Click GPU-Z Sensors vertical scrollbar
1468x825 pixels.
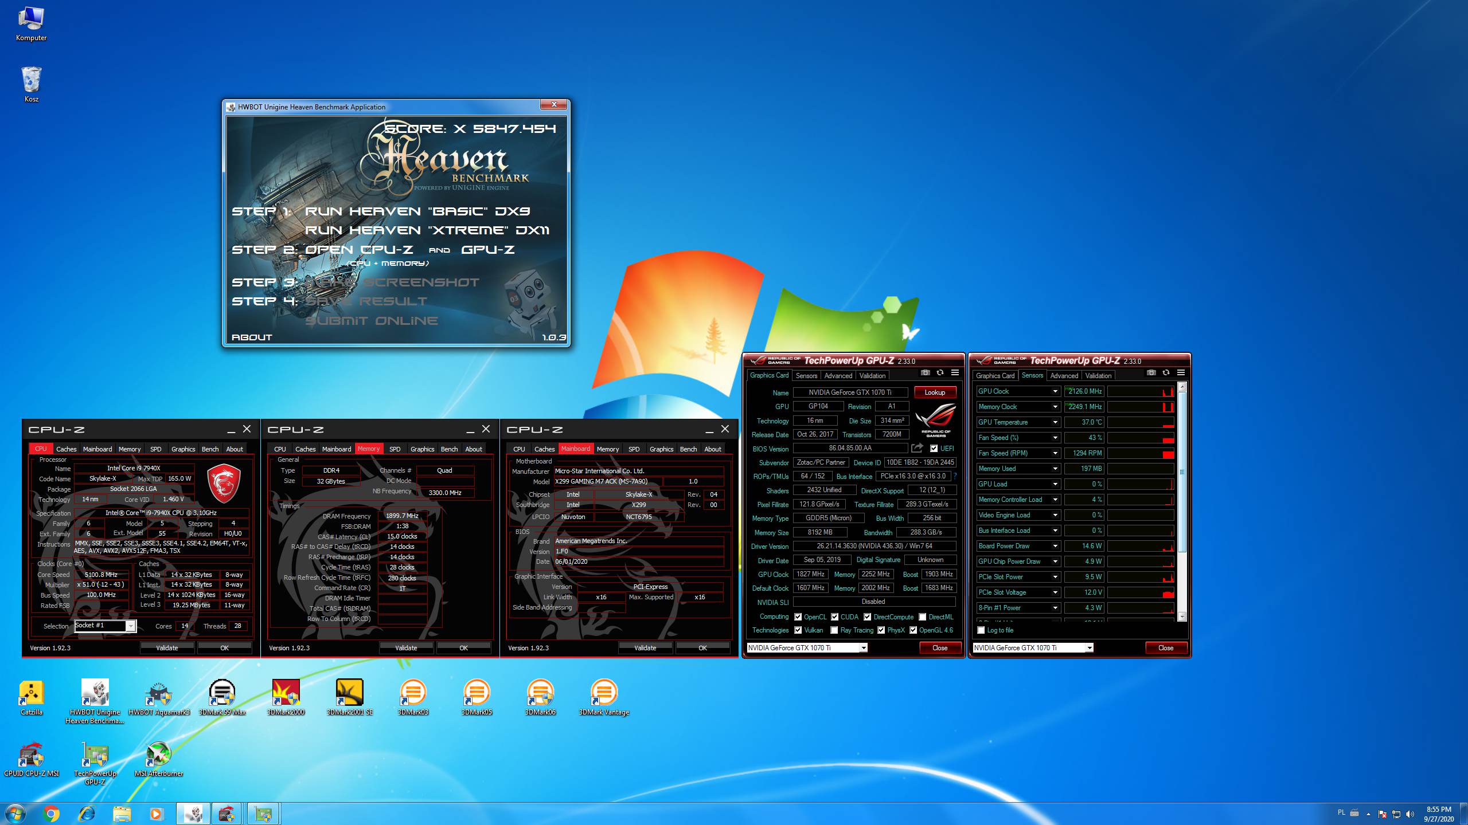click(1182, 502)
